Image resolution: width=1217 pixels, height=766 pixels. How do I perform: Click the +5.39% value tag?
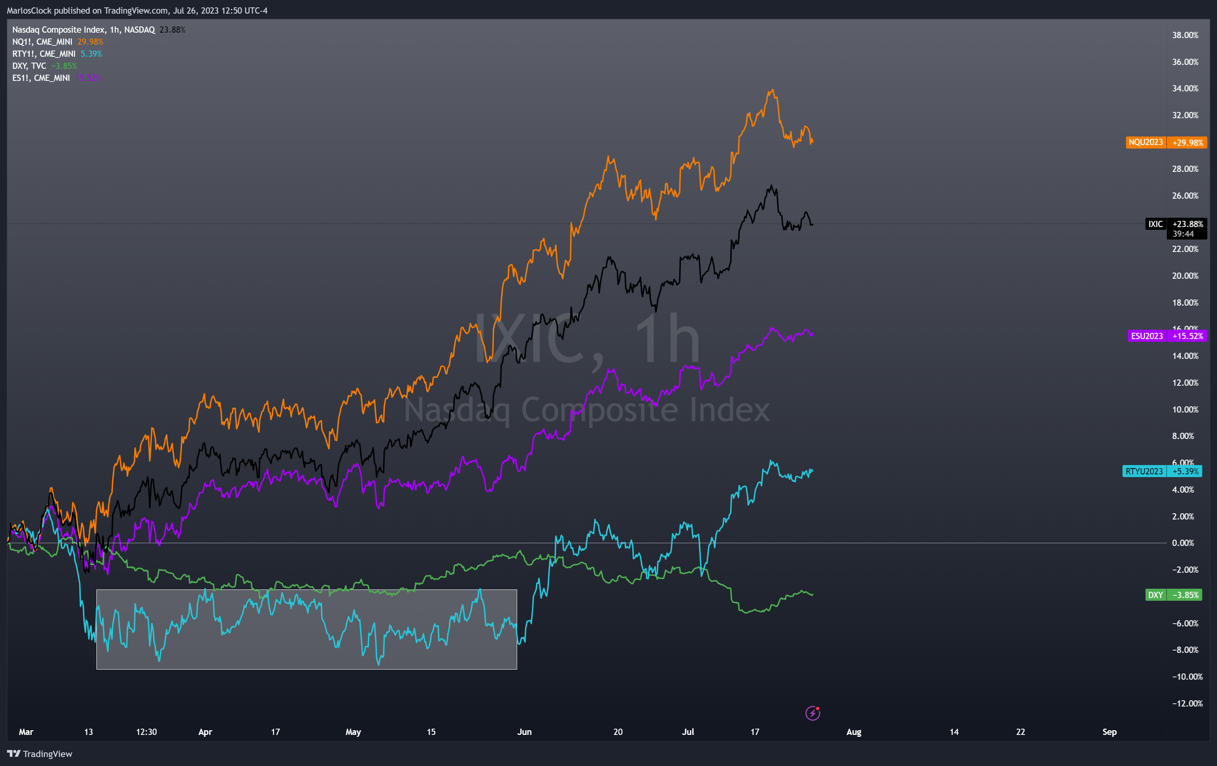[1185, 471]
